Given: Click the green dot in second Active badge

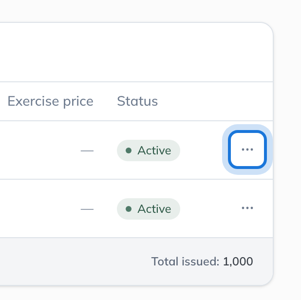Looking at the screenshot, I should click(129, 209).
